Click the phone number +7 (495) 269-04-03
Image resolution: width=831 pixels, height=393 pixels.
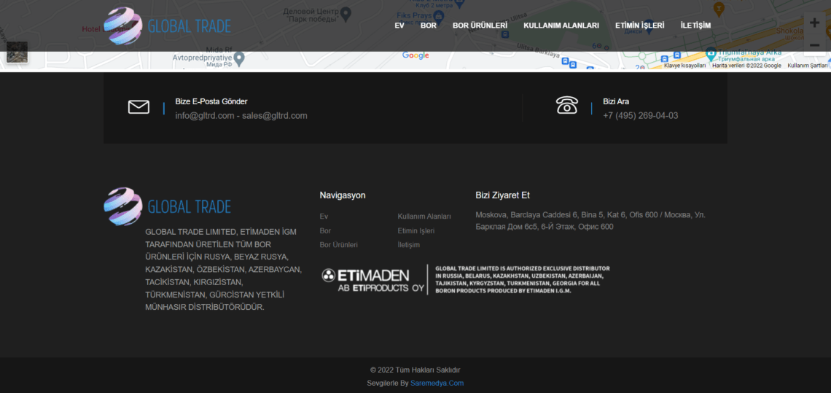[640, 116]
